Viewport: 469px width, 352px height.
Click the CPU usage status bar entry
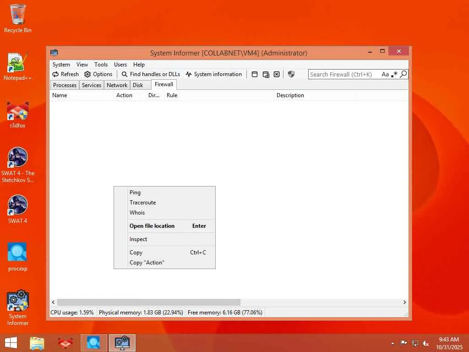pyautogui.click(x=72, y=313)
